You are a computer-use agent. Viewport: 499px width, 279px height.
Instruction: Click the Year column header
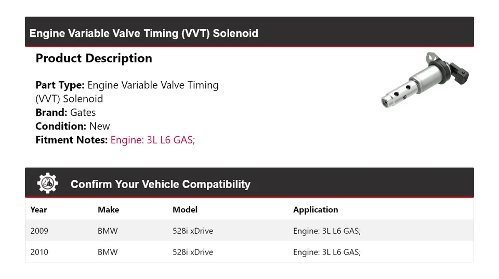tap(38, 210)
